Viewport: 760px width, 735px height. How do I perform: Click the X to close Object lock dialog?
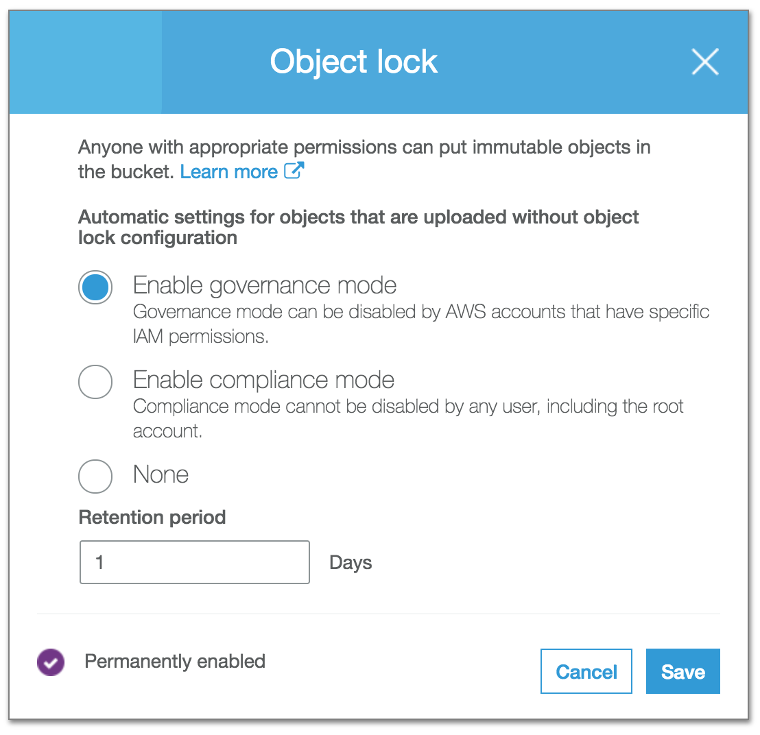click(705, 62)
